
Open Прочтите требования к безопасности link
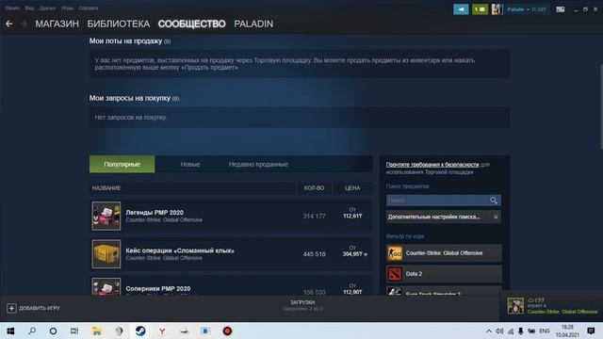pyautogui.click(x=432, y=165)
